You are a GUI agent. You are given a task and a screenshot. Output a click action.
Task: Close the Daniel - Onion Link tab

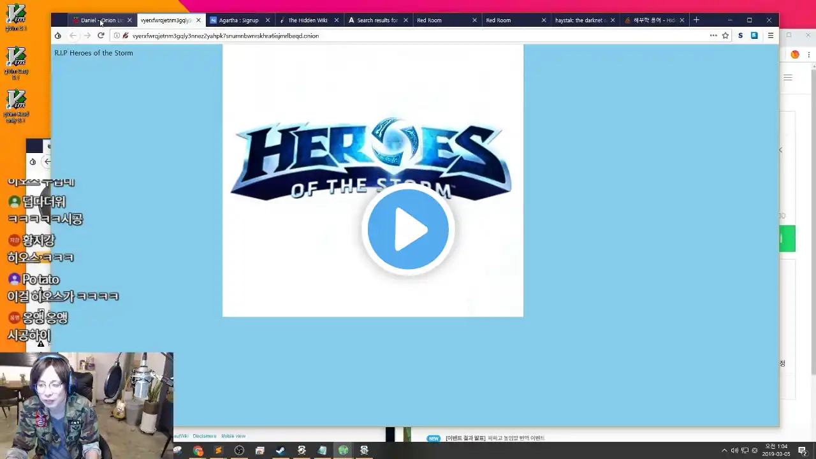pyautogui.click(x=129, y=20)
